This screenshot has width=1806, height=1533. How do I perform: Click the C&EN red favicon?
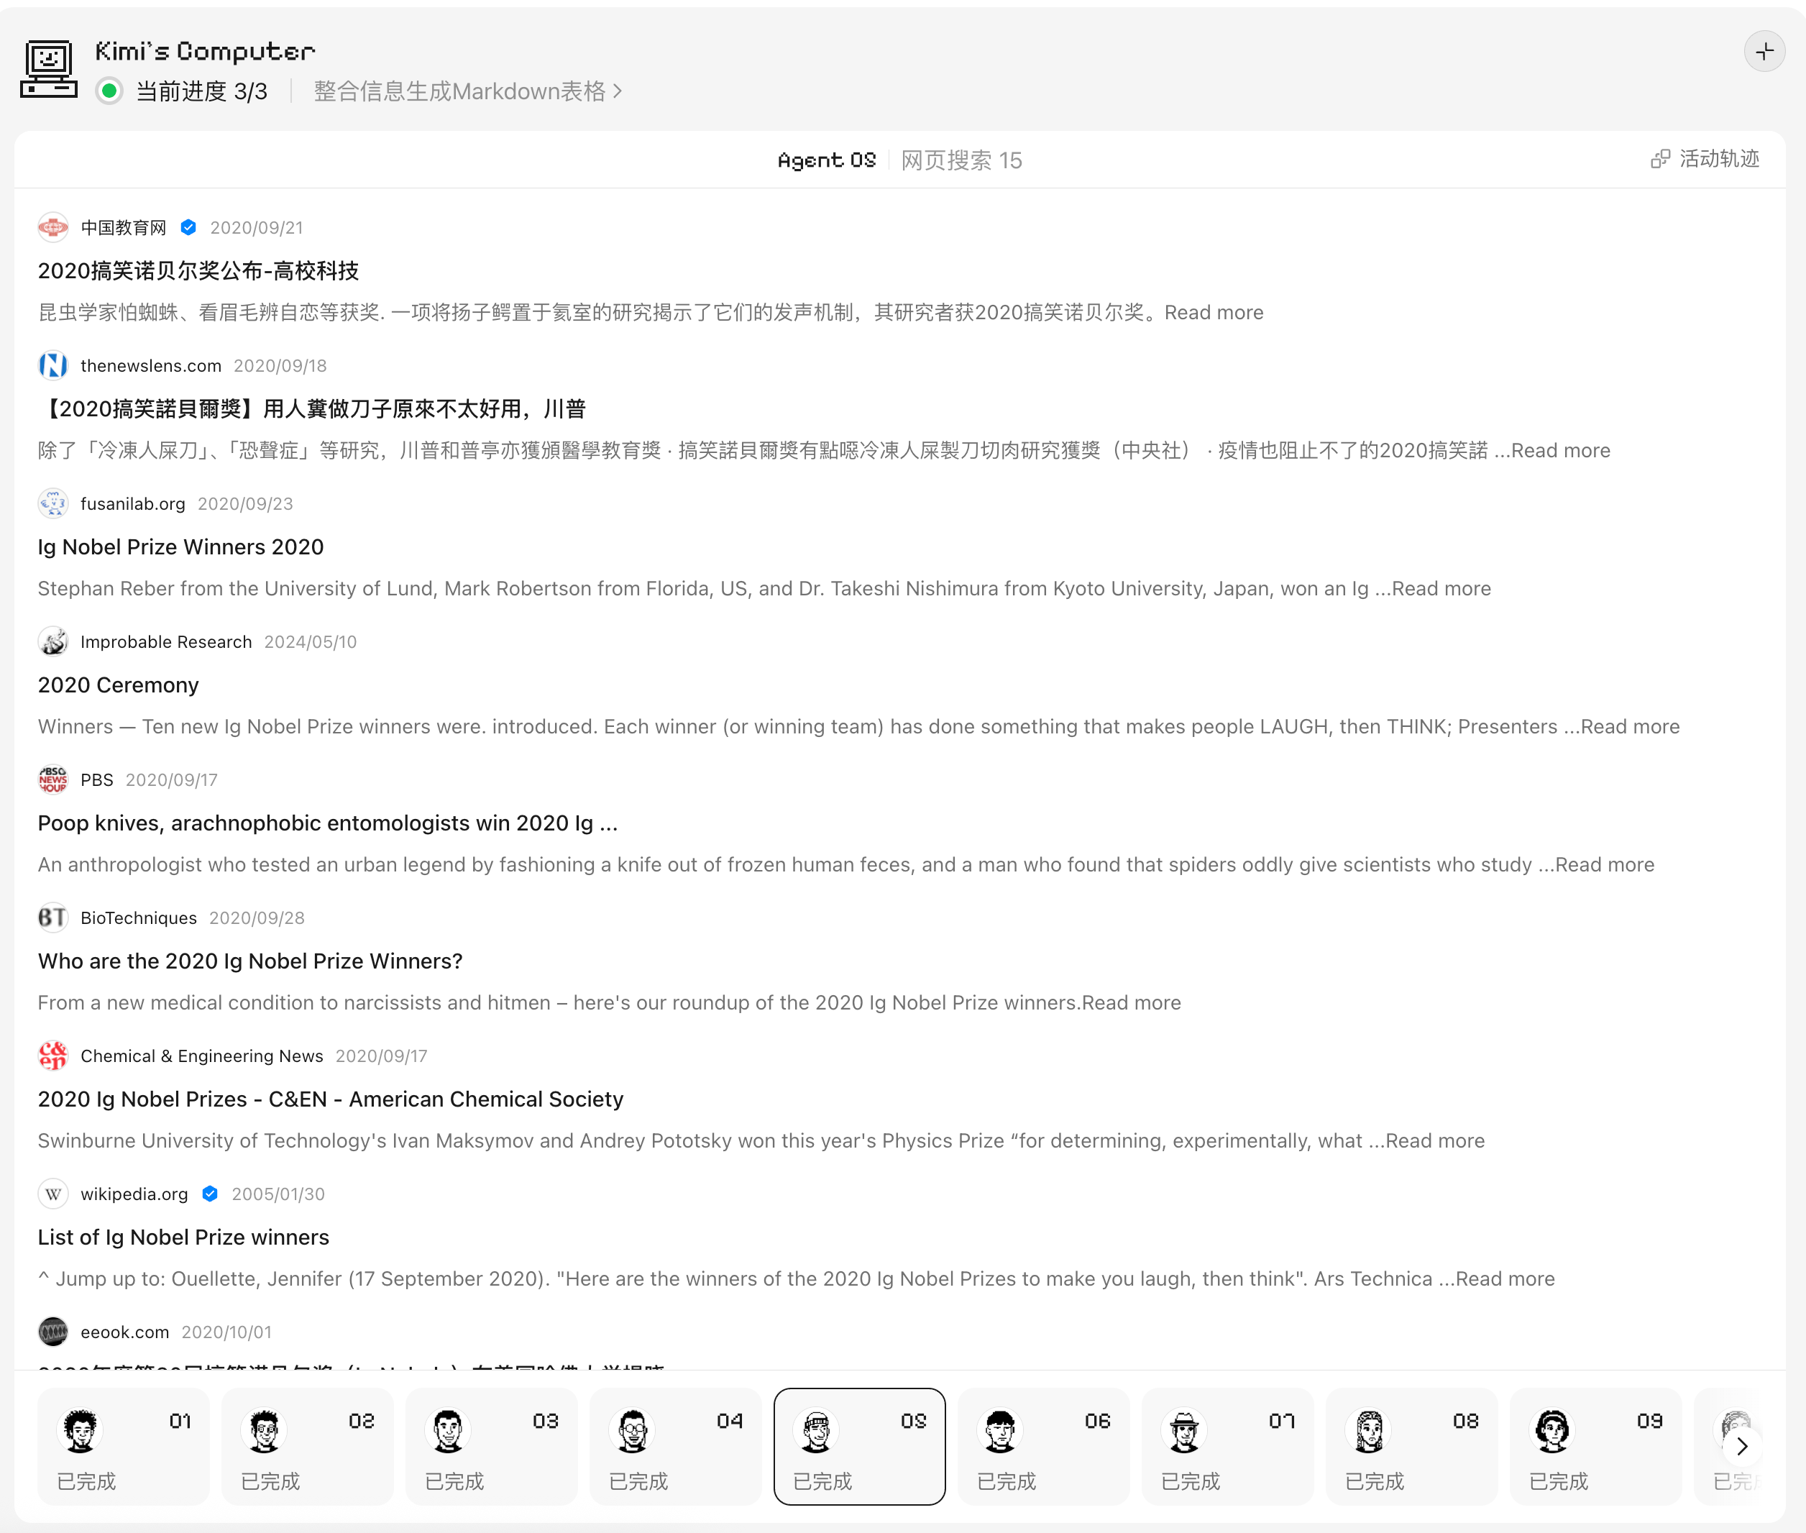pyautogui.click(x=53, y=1056)
